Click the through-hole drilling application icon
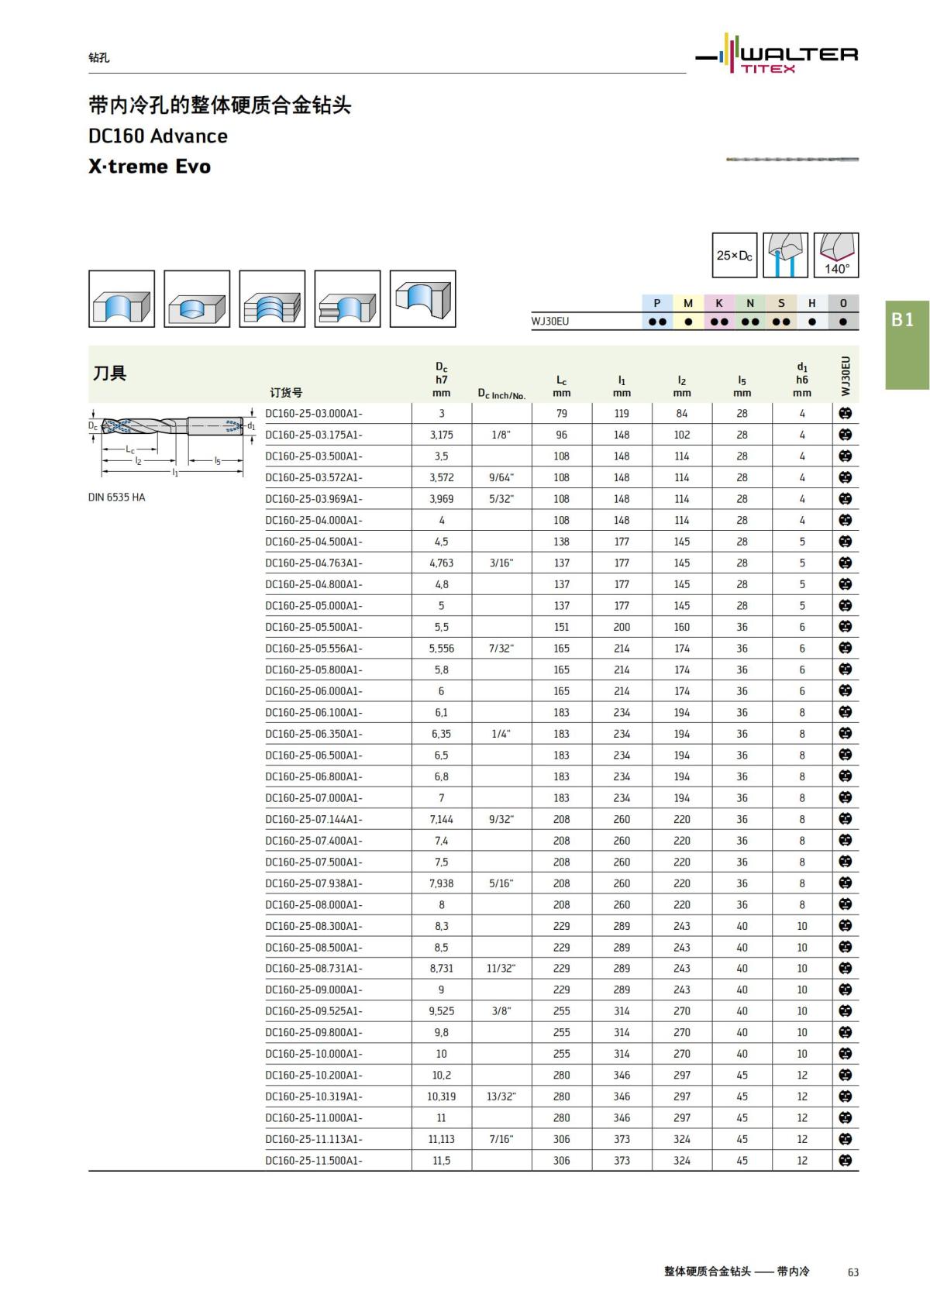930x1315 pixels. (122, 298)
